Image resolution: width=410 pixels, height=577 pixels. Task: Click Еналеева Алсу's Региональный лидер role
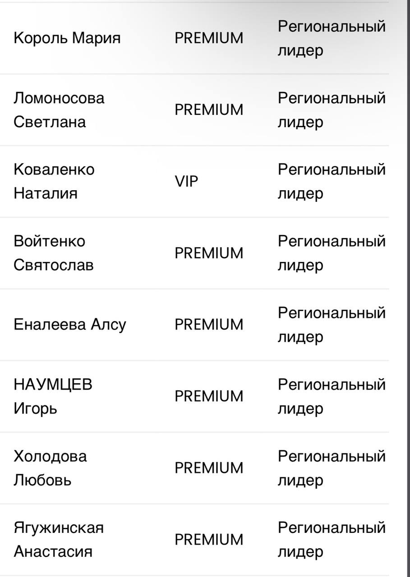pos(332,325)
